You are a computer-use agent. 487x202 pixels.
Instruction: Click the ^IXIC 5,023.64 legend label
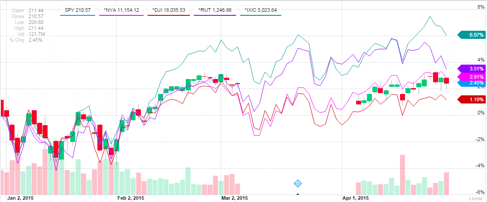tap(261, 9)
